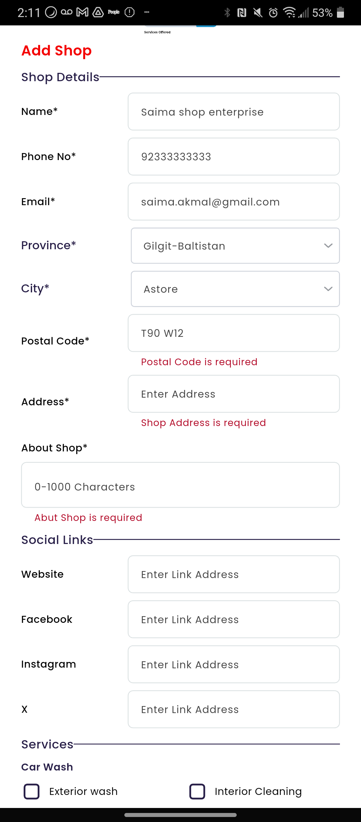Select the Services Offered step indicator
Viewport: 361px width, 822px height.
coord(157,32)
